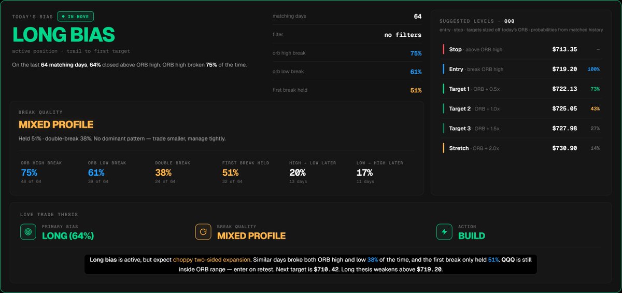The height and width of the screenshot is (293, 622).
Task: Click the LIVE TRADE THESIS section label
Action: click(x=49, y=214)
